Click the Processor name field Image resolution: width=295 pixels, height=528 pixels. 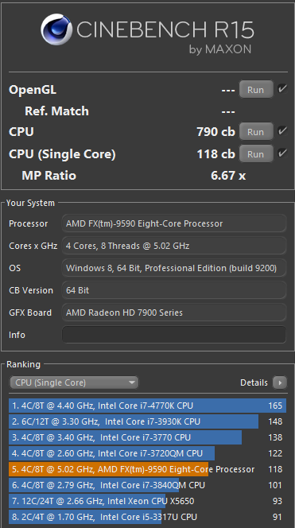tap(174, 223)
